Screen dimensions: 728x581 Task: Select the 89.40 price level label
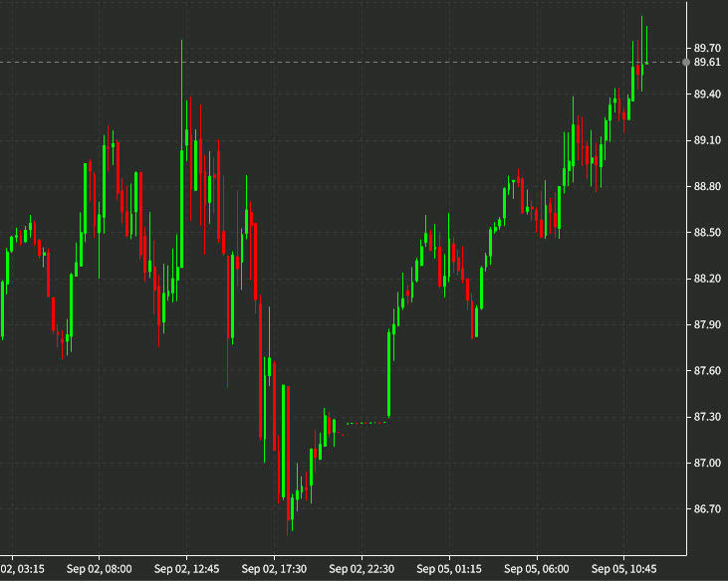707,95
